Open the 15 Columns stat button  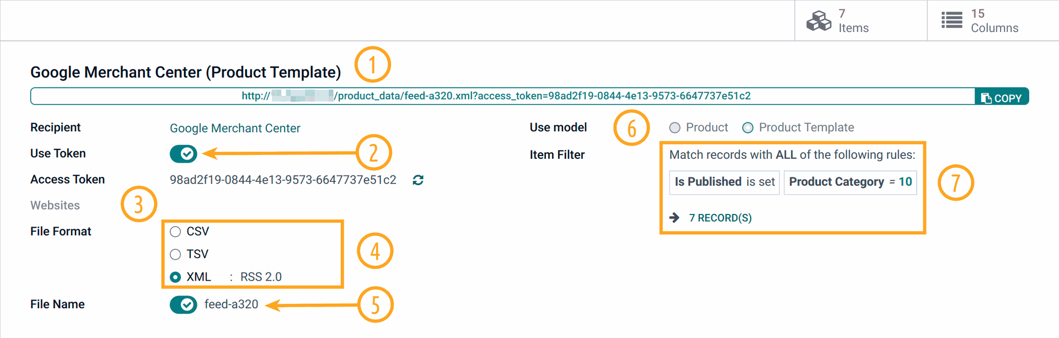point(993,20)
